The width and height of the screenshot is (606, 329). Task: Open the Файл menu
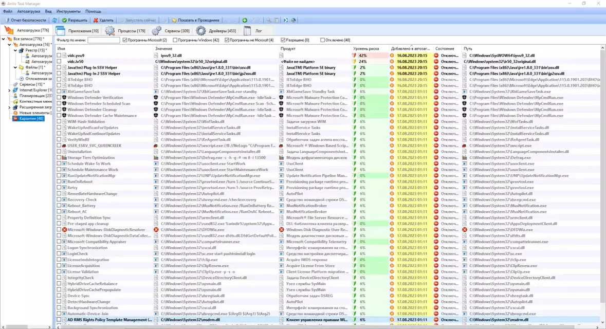7,12
